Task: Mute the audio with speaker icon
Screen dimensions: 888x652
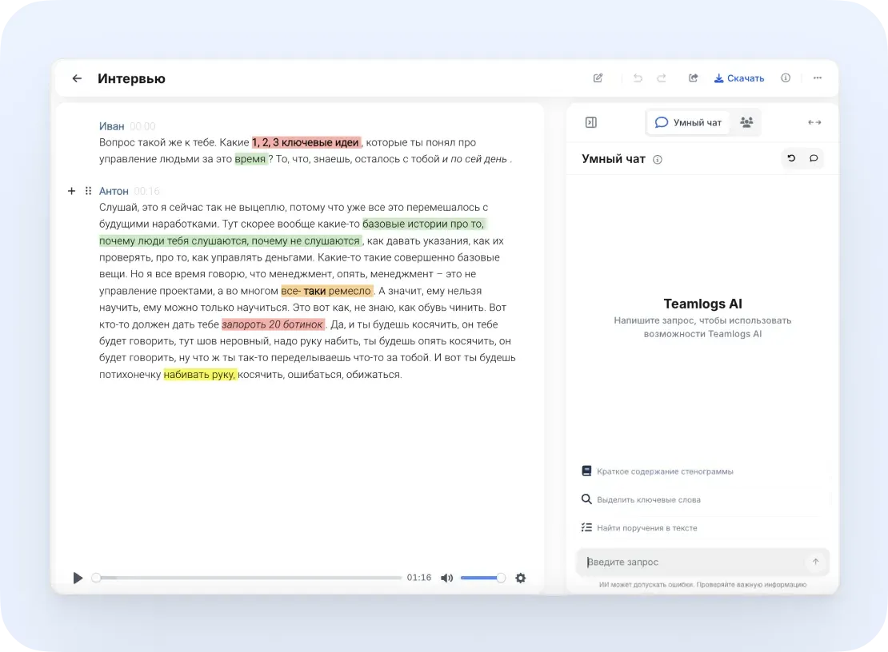Action: point(447,578)
